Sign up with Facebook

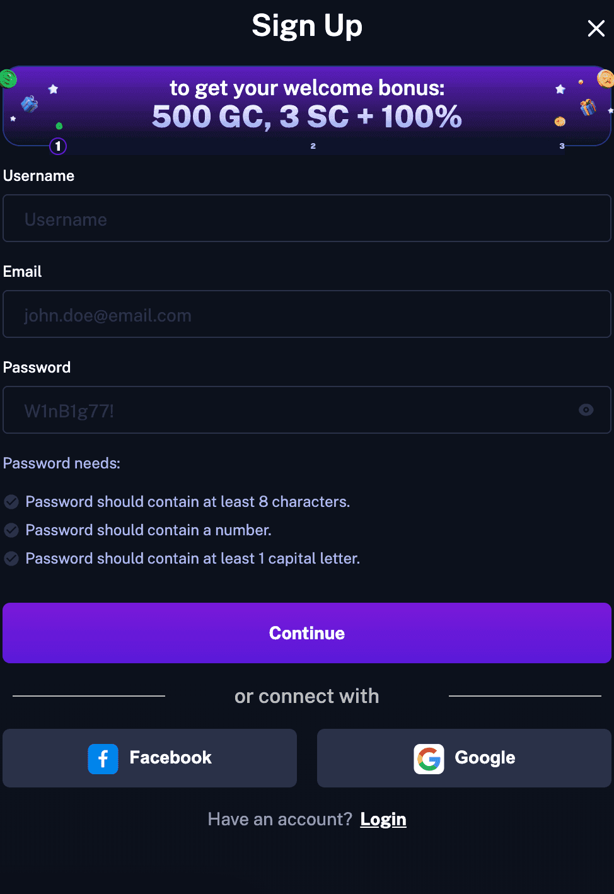click(149, 758)
